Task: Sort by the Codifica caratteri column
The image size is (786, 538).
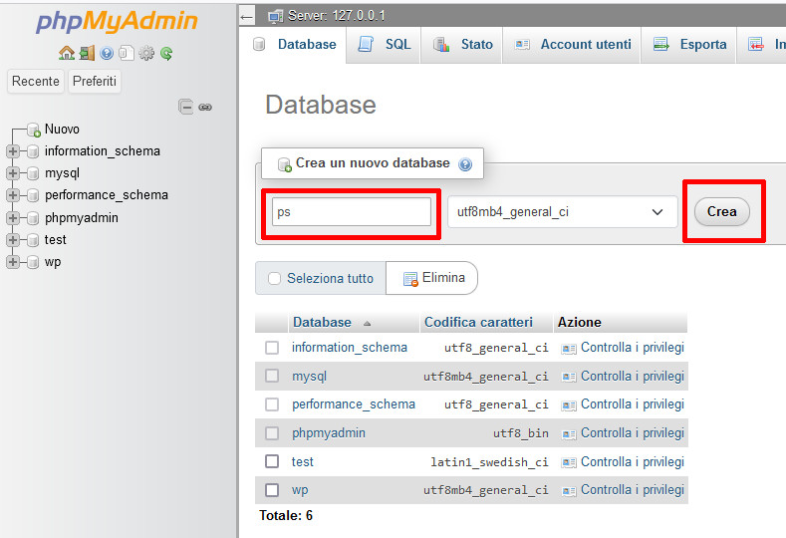Action: pos(478,323)
